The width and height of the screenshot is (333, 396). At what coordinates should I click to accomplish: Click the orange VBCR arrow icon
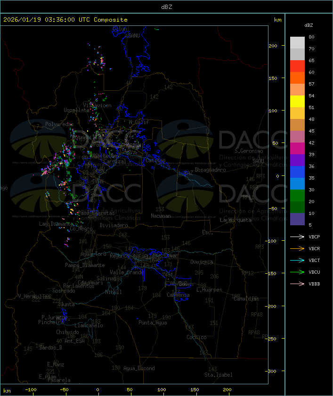297,249
